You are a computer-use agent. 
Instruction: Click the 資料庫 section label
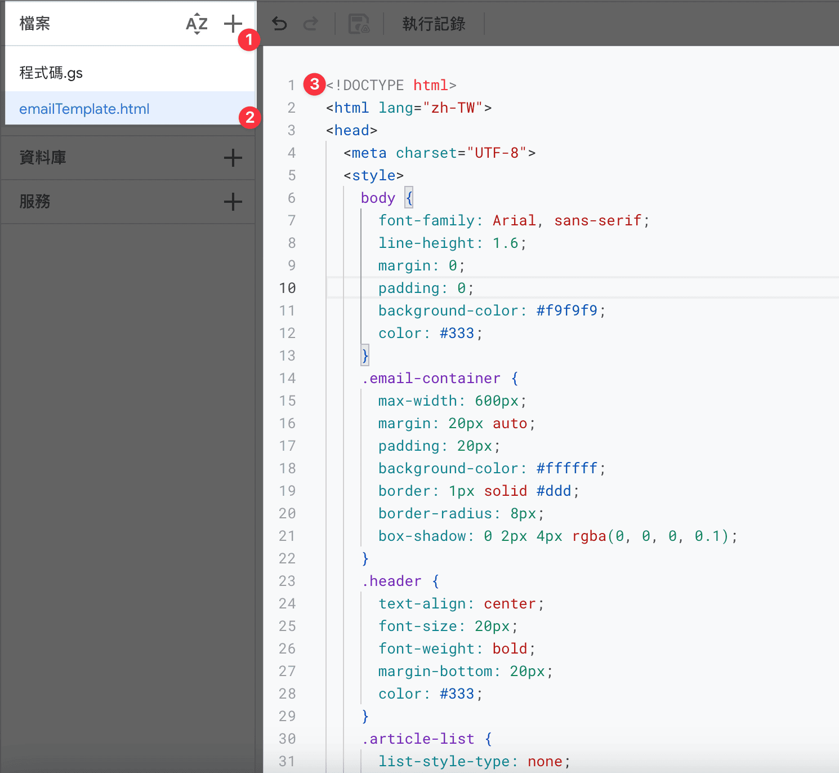point(43,158)
